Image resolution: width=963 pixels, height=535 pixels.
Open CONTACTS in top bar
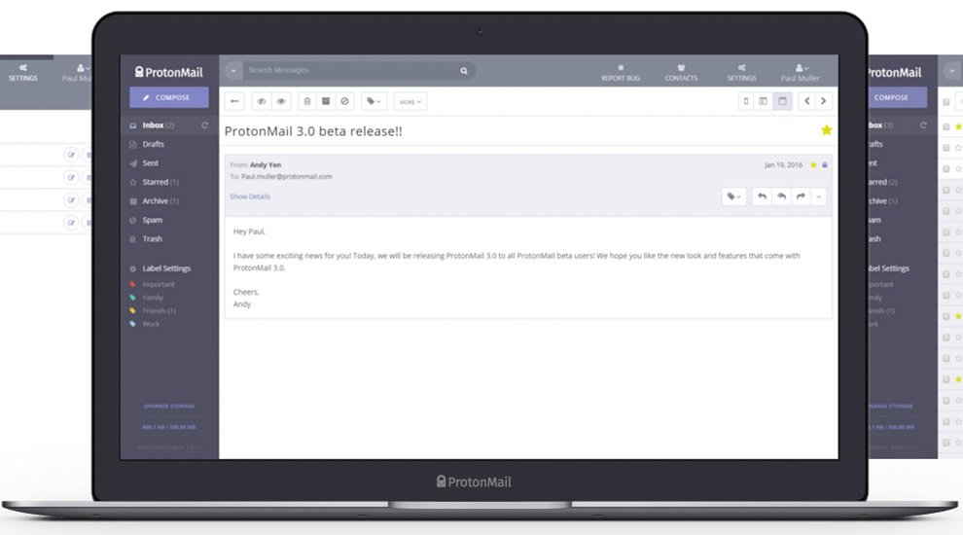coord(681,73)
